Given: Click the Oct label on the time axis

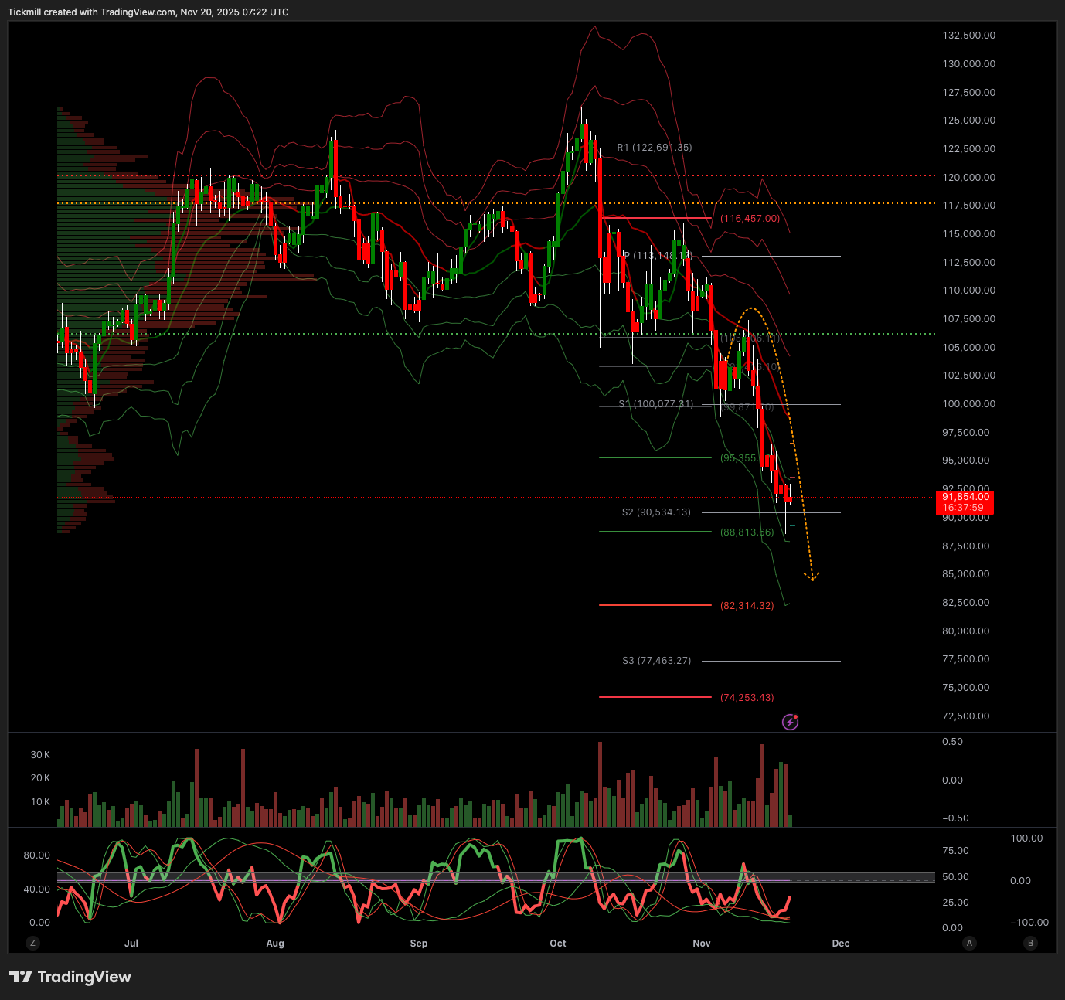Looking at the screenshot, I should [557, 944].
